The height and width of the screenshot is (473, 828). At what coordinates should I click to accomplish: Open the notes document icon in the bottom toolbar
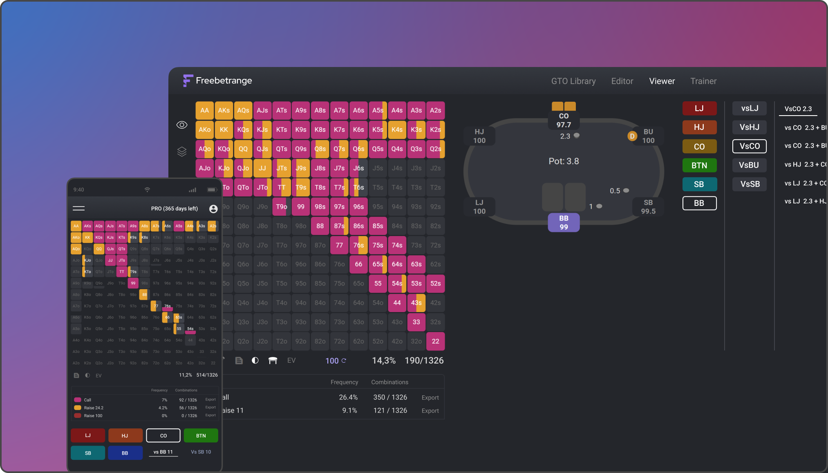[239, 360]
